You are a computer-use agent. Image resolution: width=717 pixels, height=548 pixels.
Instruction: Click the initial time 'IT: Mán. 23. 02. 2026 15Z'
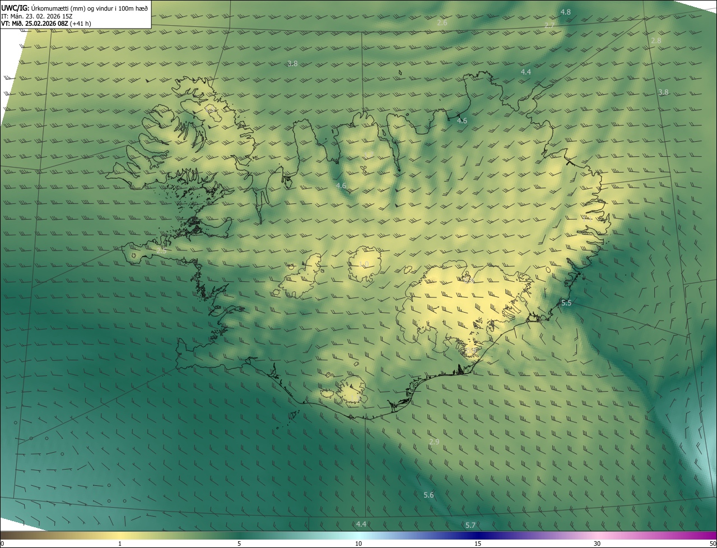coord(38,16)
